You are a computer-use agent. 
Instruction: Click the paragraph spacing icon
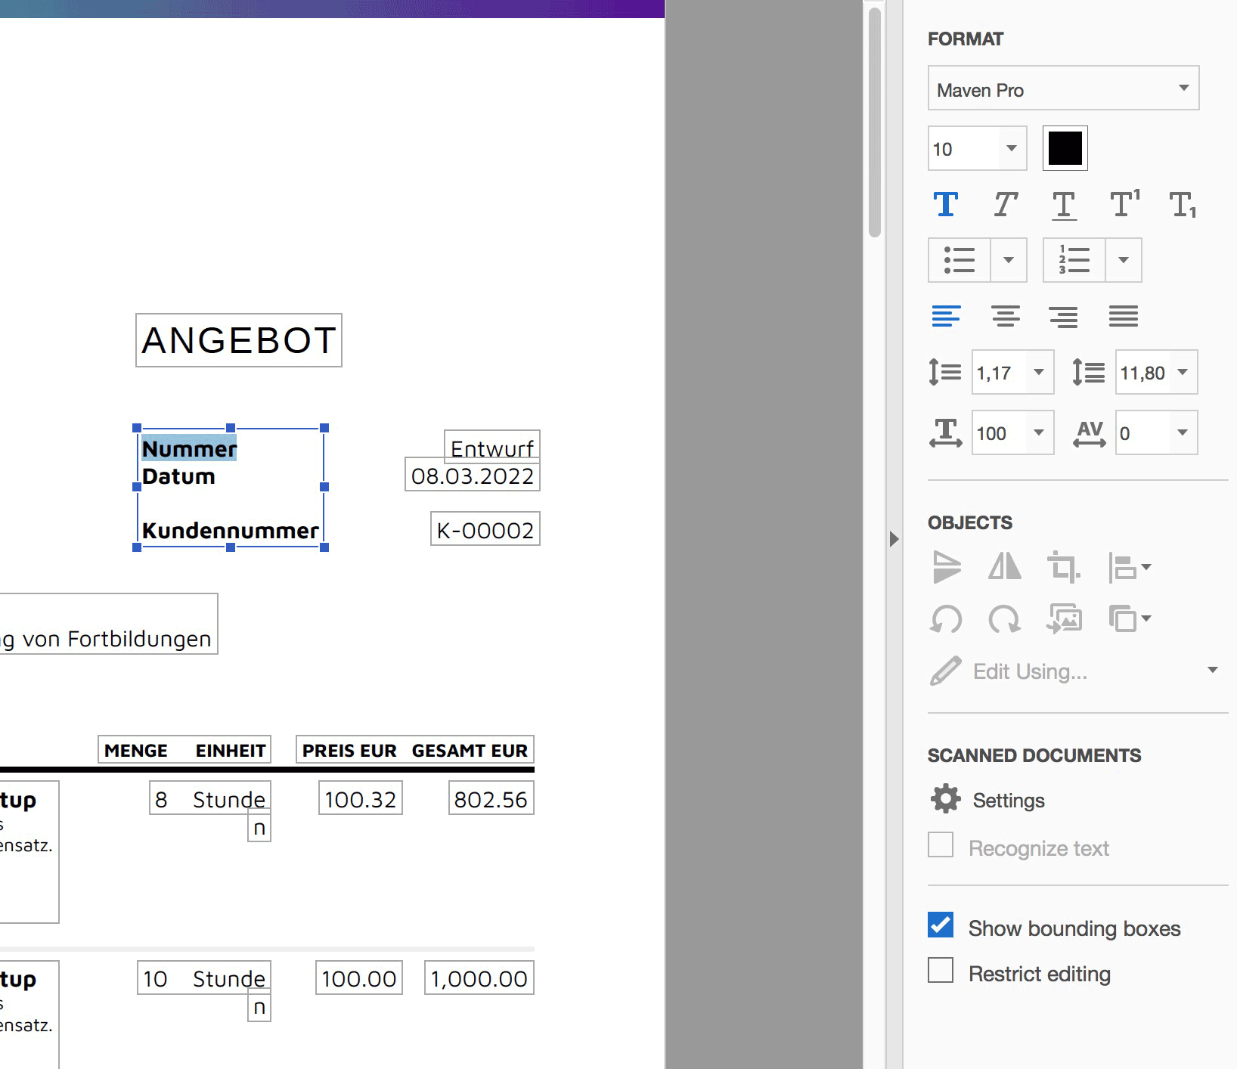point(1089,372)
